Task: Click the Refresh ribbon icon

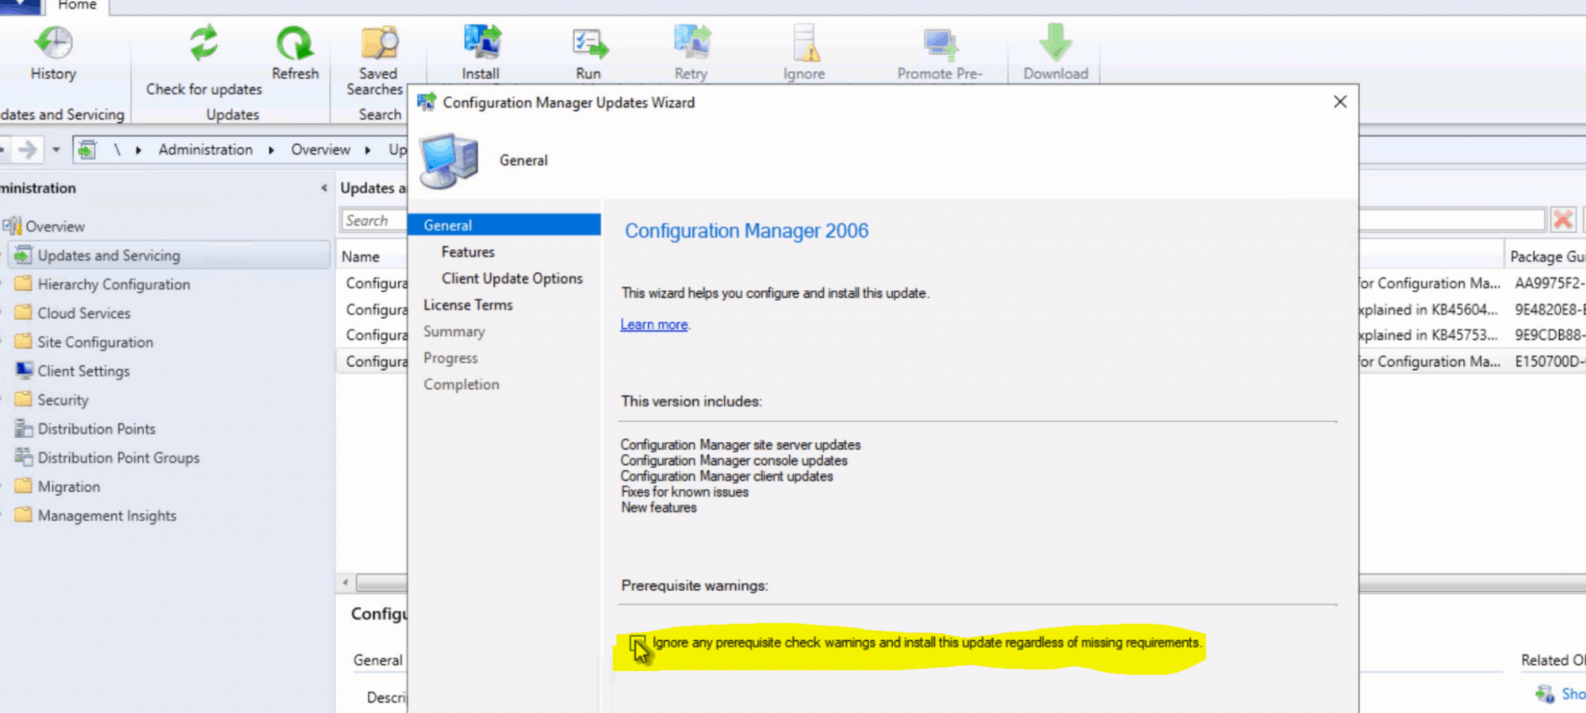Action: tap(295, 42)
